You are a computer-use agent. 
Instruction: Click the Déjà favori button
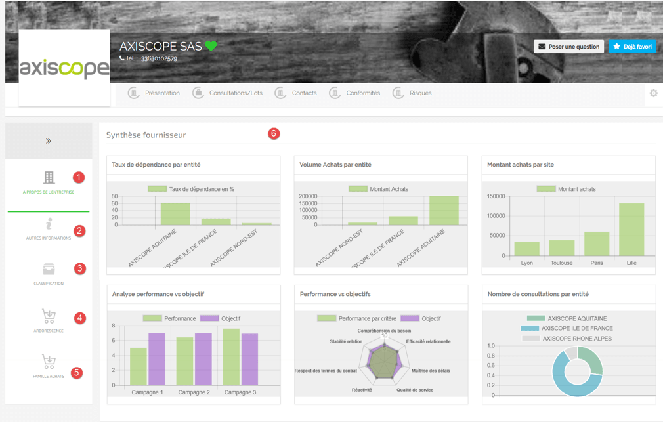pyautogui.click(x=632, y=47)
